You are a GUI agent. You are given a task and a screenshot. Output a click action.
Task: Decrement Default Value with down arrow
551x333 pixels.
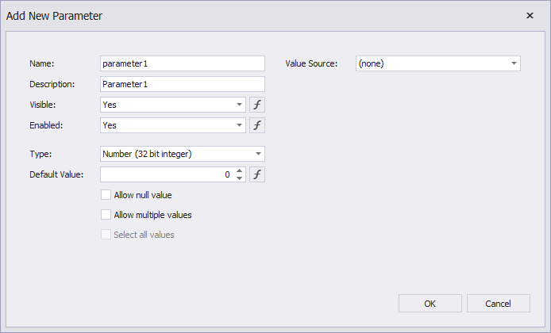coord(240,178)
